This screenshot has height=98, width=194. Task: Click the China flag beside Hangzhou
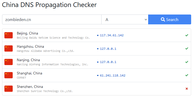click(x=9, y=48)
